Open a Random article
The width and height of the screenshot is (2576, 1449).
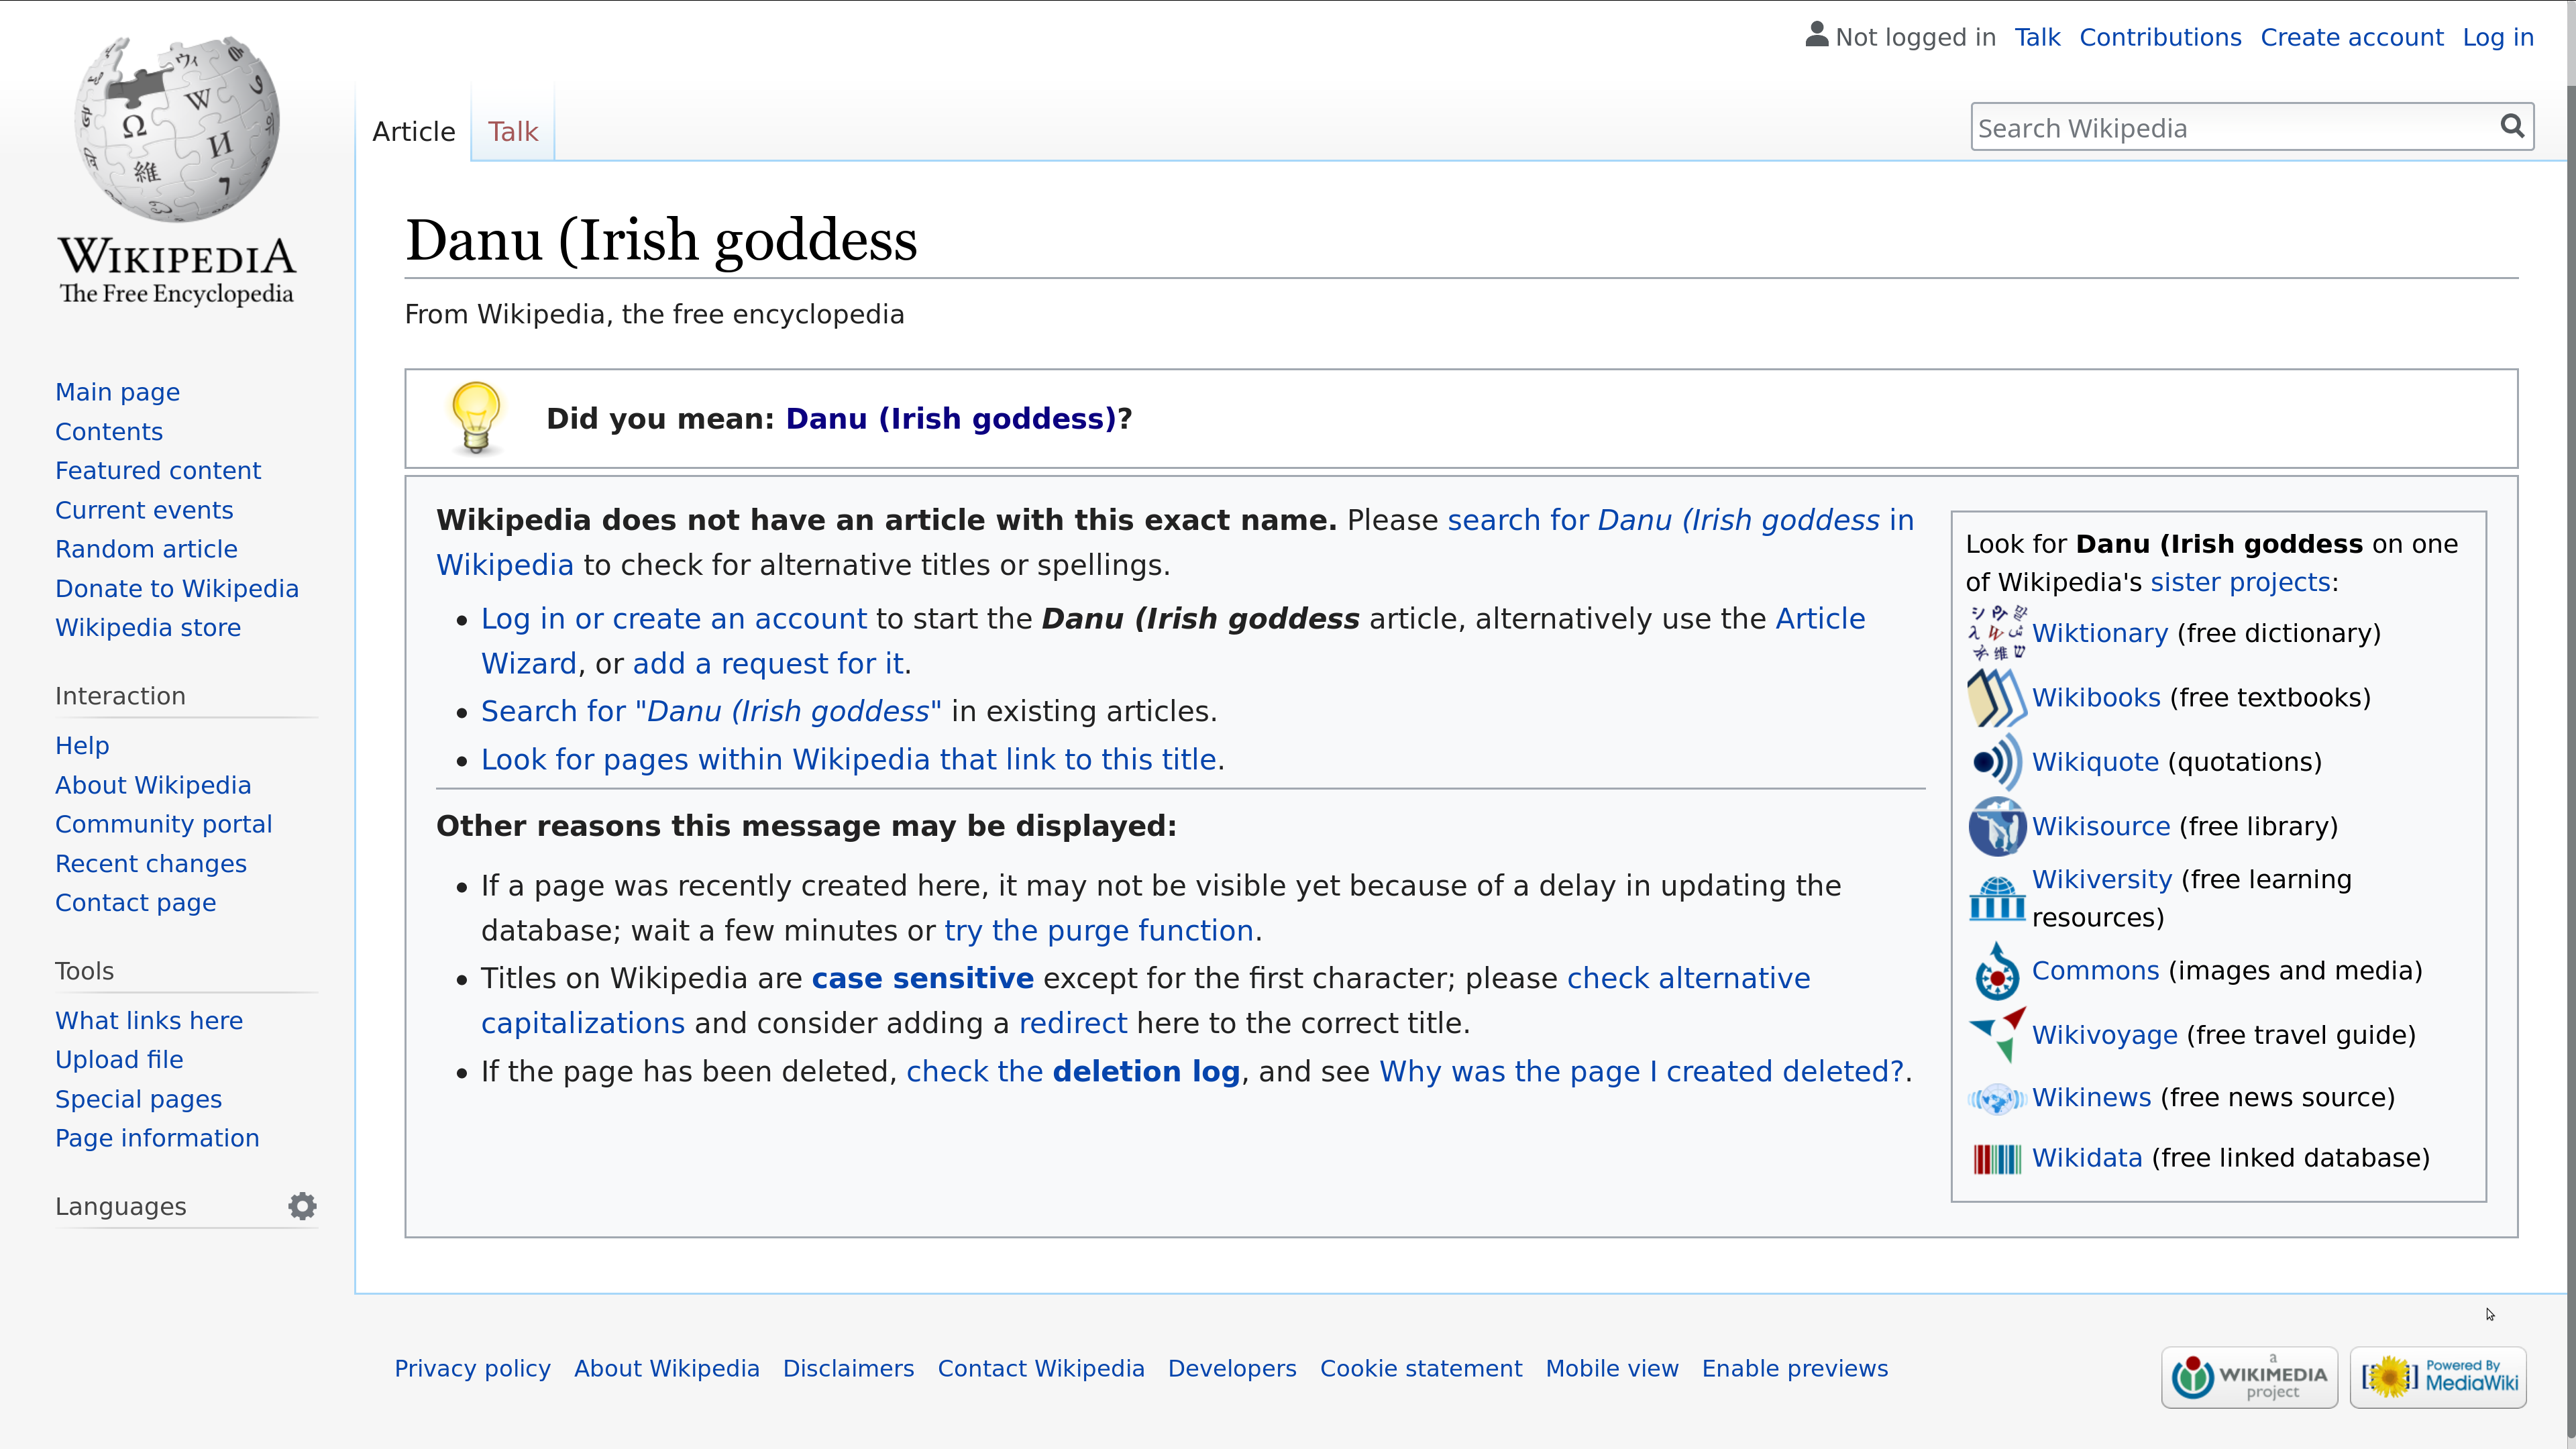click(146, 549)
